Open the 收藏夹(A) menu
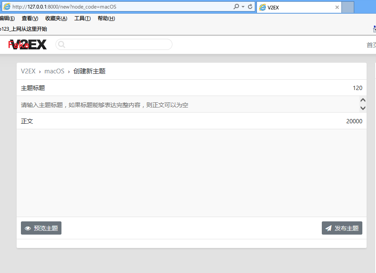 coord(56,18)
